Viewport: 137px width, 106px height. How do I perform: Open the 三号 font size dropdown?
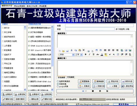[81, 55]
